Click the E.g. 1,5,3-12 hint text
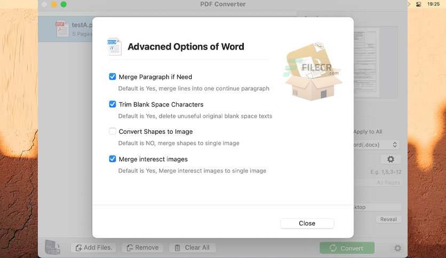 386,172
